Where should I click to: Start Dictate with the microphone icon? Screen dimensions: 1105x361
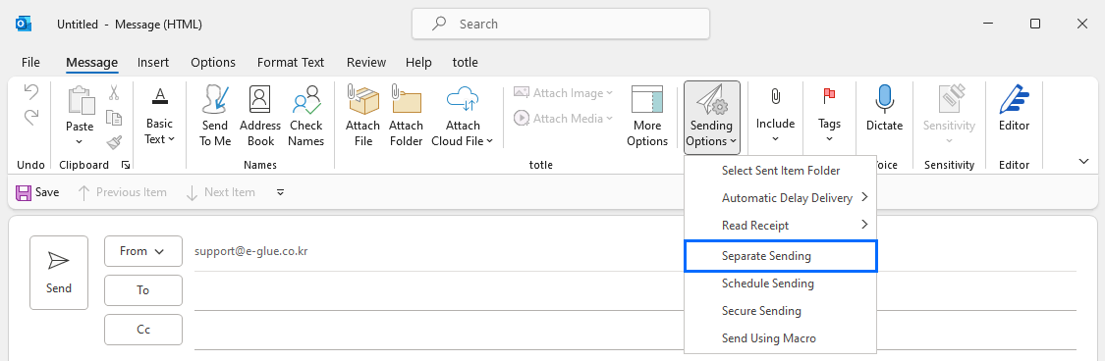(x=884, y=99)
